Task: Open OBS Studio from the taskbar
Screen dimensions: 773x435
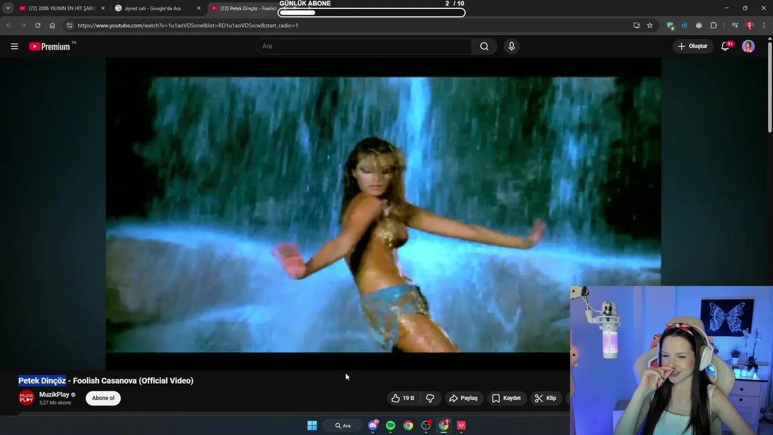Action: coord(426,425)
